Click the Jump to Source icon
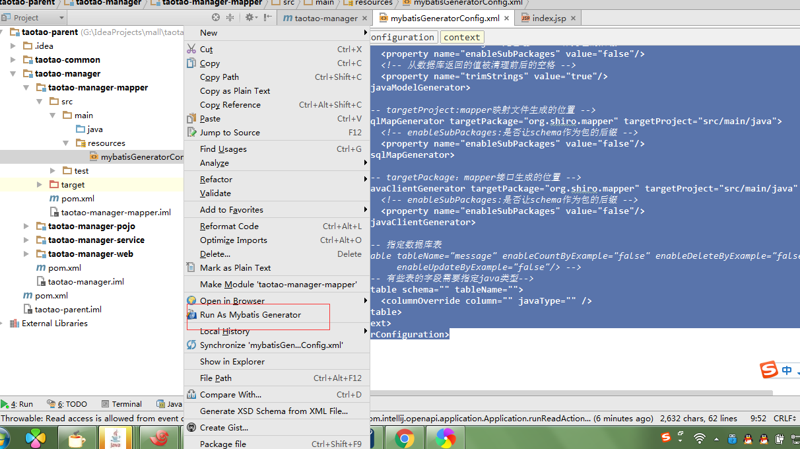 [191, 133]
